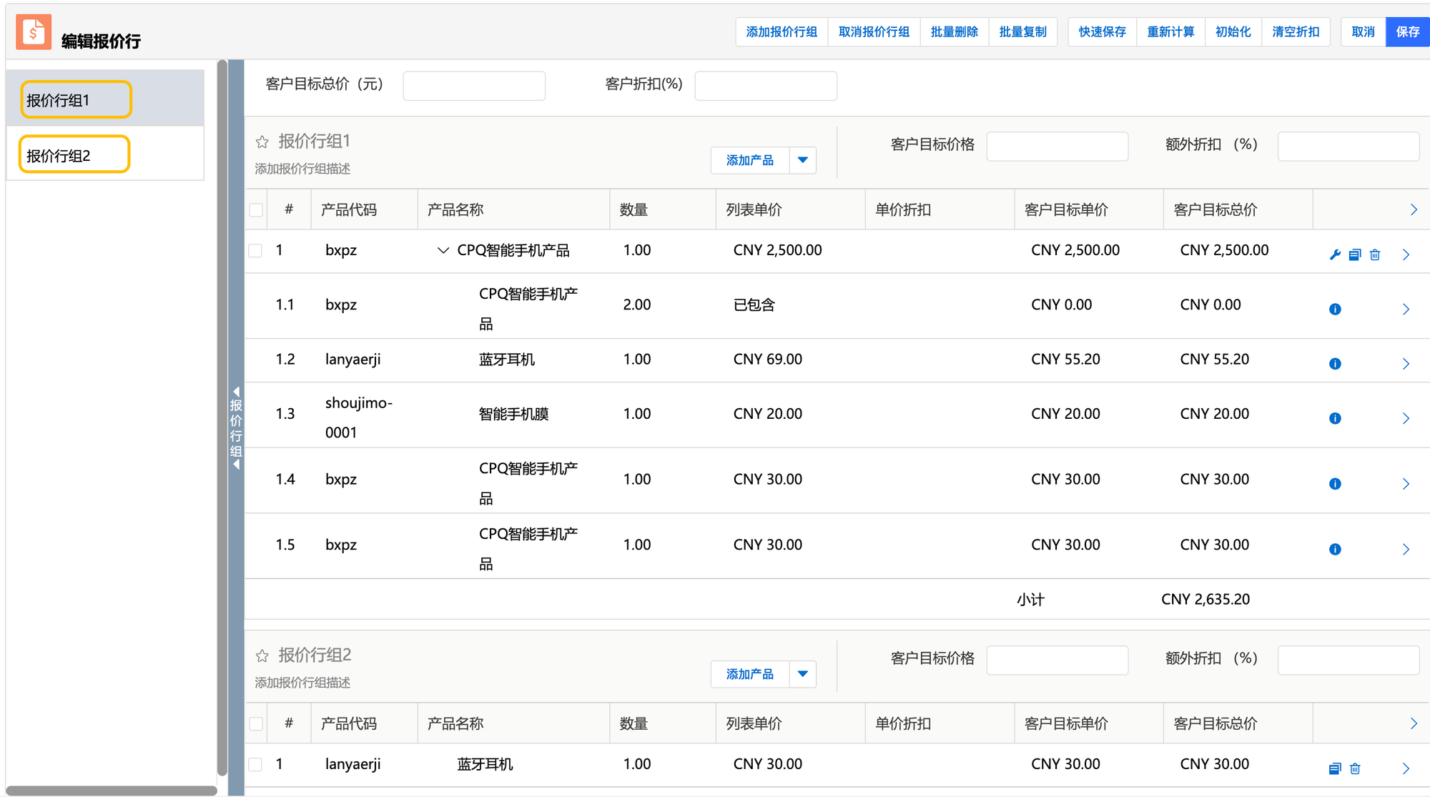Click the copy icon in 报价行组2 lanyaerji row
Image resolution: width=1430 pixels, height=797 pixels.
click(x=1334, y=769)
